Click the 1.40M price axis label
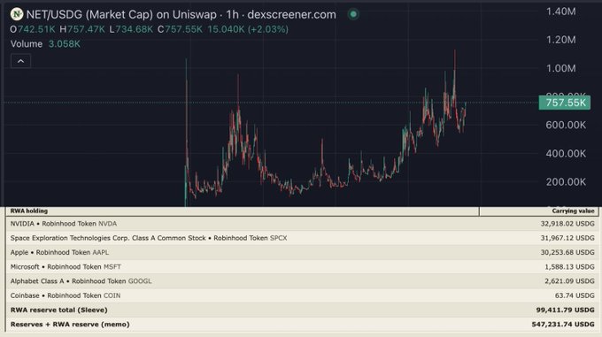Viewport: 602px width, 337px height. tap(561, 11)
